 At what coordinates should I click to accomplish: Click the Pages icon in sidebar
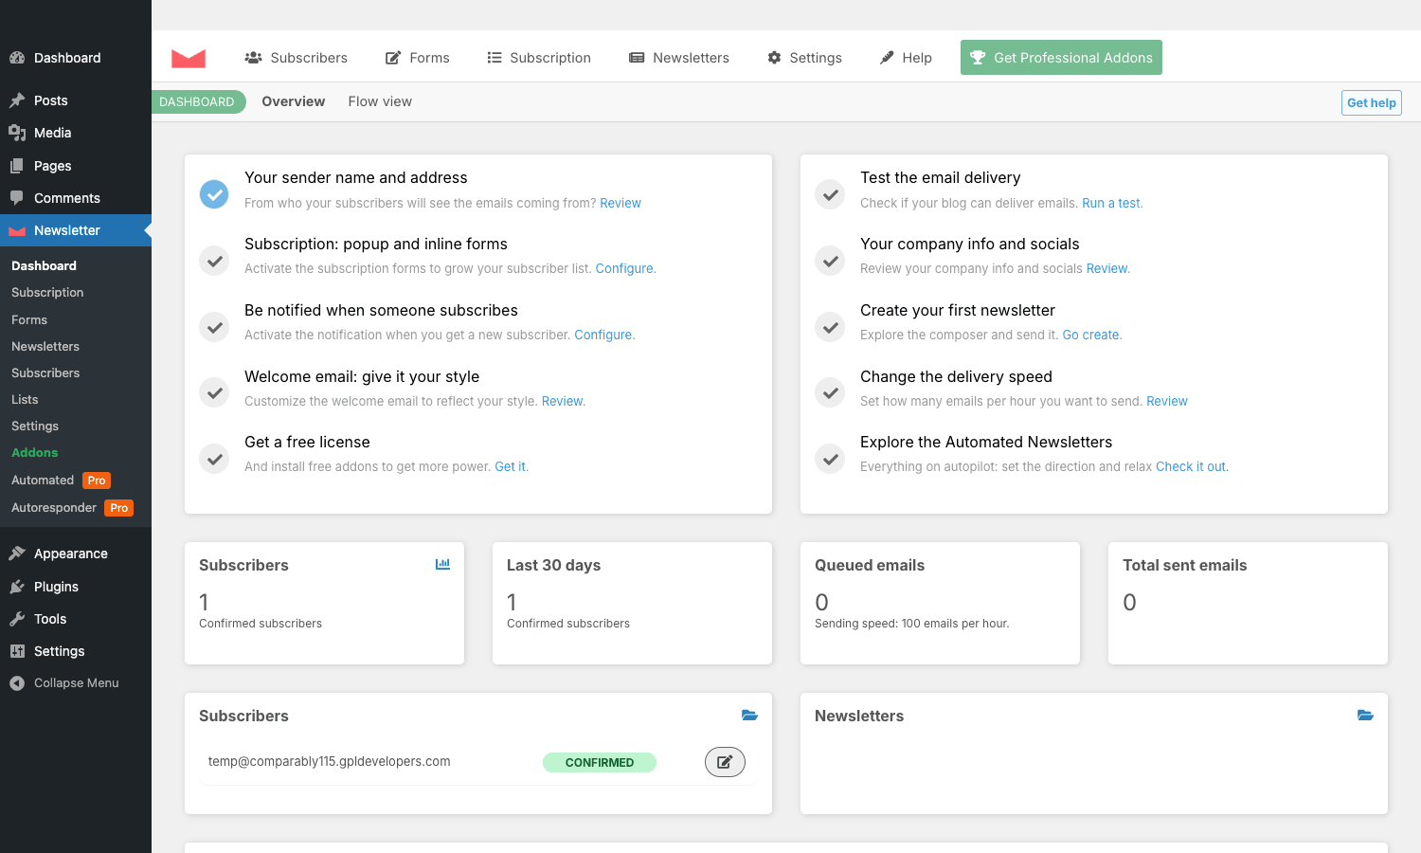click(x=17, y=166)
